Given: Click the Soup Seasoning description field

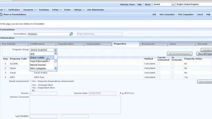Looking at the screenshot, I should coord(99,34).
